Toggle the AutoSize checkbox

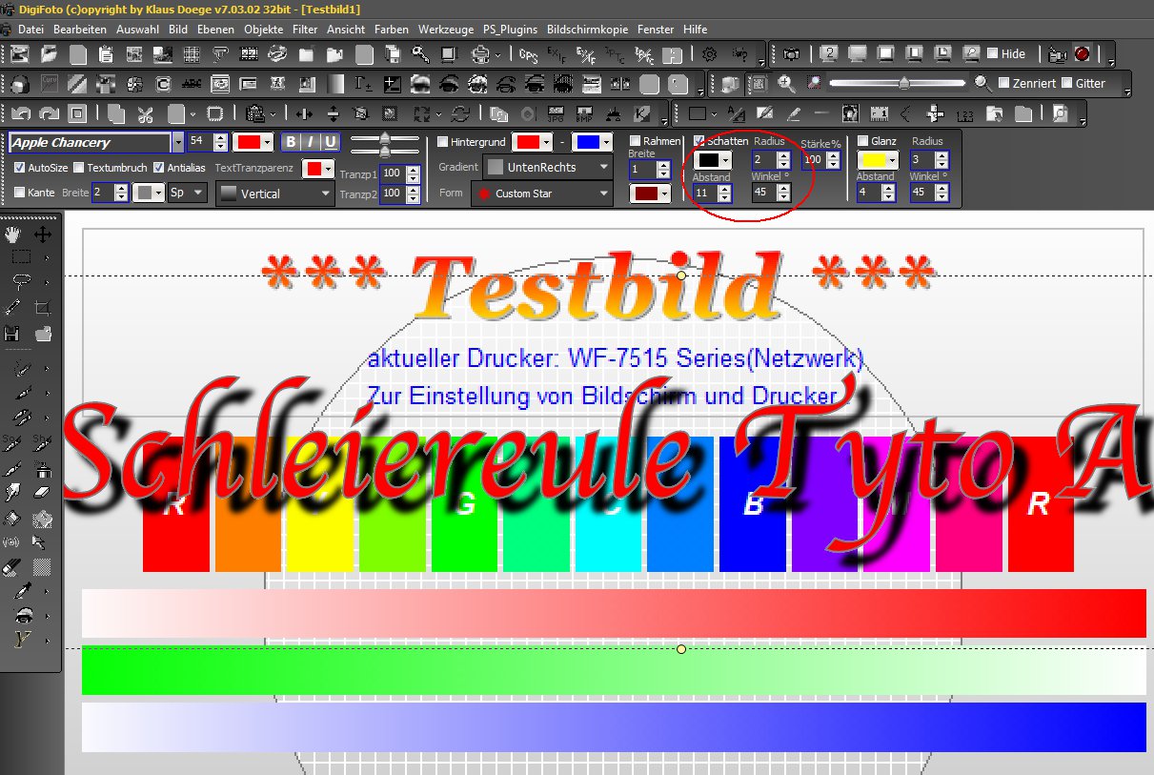coord(20,168)
